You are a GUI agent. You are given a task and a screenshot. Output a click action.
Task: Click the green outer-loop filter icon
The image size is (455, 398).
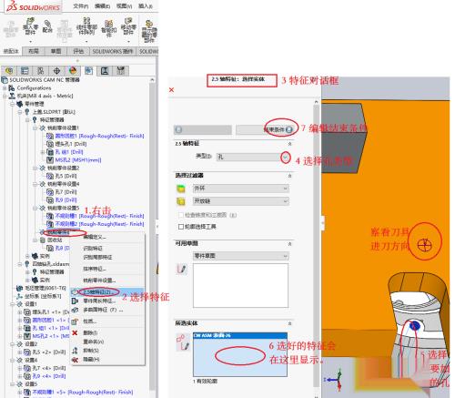click(181, 189)
